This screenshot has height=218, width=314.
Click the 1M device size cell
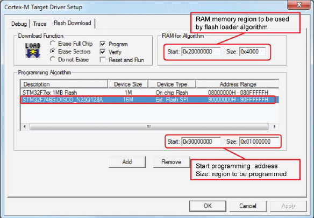pyautogui.click(x=128, y=93)
